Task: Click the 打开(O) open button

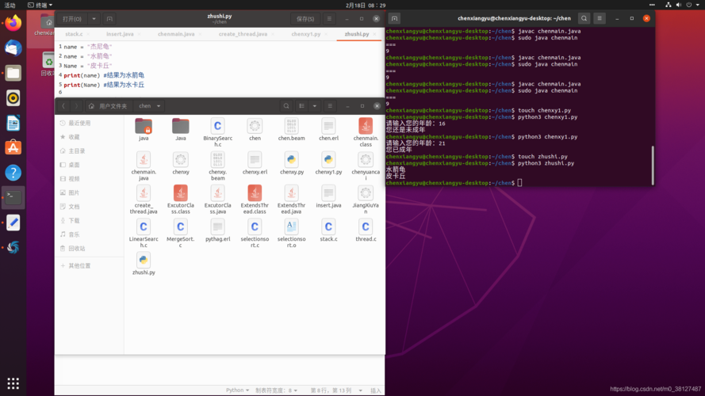Action: (72, 19)
